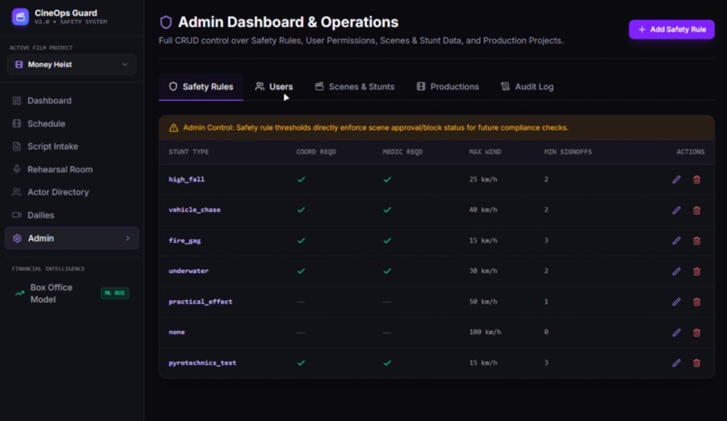Open the Audit Log tab
This screenshot has width=727, height=421.
(527, 87)
